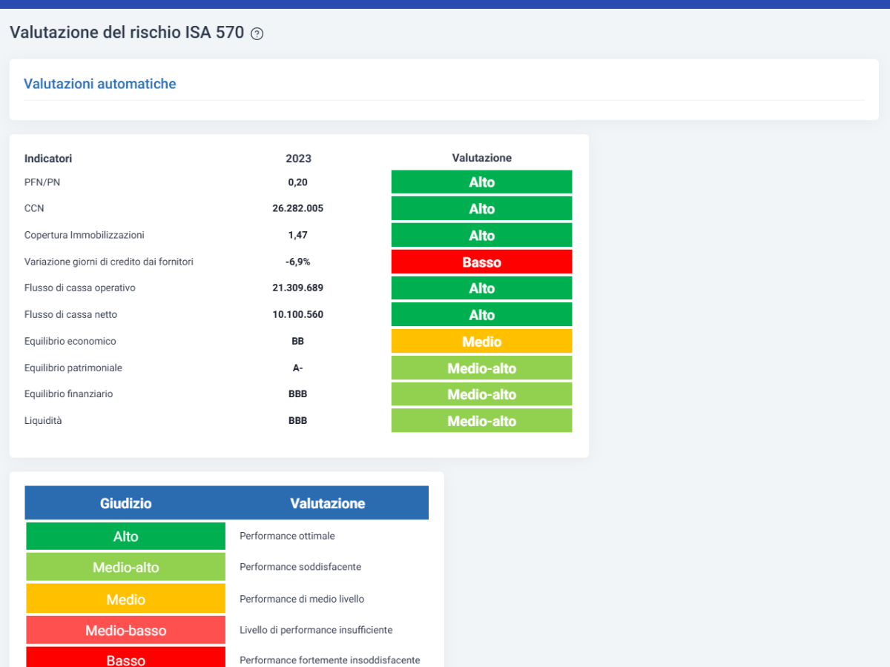Select the Indicatori column header
Screen dimensions: 890x667
tap(48, 159)
